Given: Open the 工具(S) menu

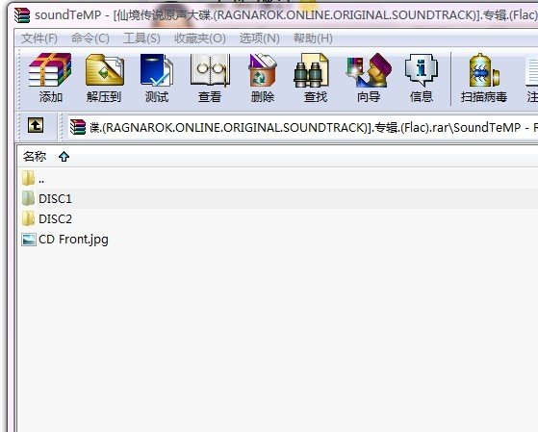Looking at the screenshot, I should [141, 38].
